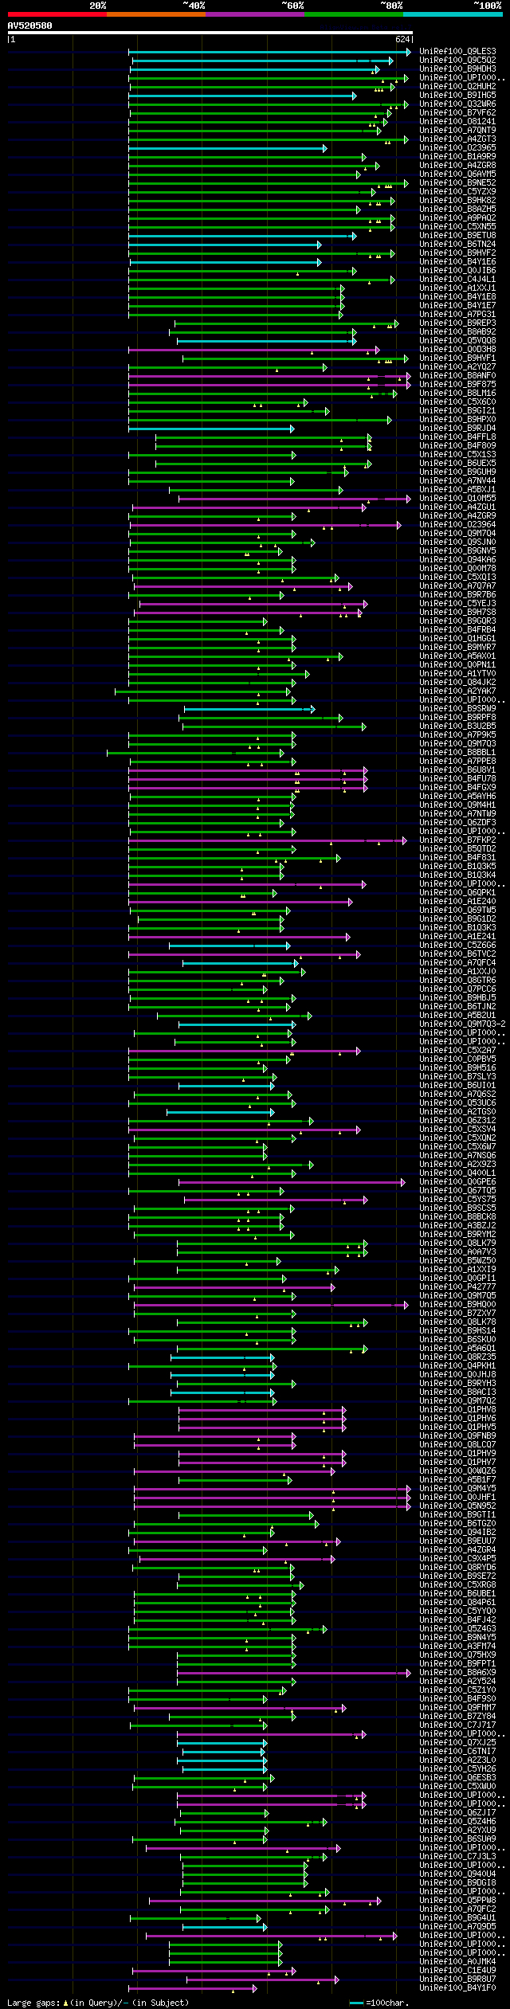Select the UniRef100_O81241 label
This screenshot has height=2009, width=510.
(x=457, y=122)
